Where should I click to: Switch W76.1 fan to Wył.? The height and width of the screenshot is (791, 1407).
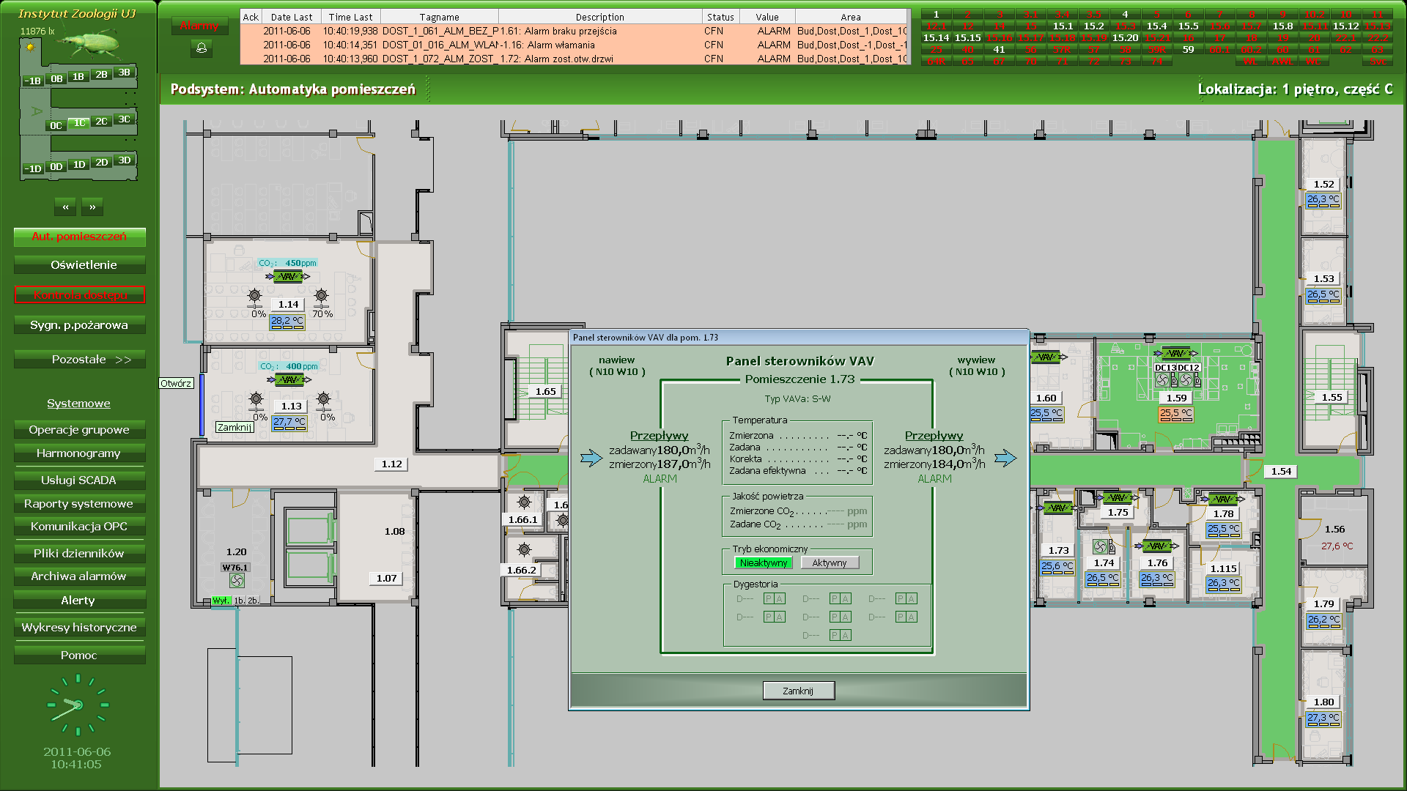(221, 601)
